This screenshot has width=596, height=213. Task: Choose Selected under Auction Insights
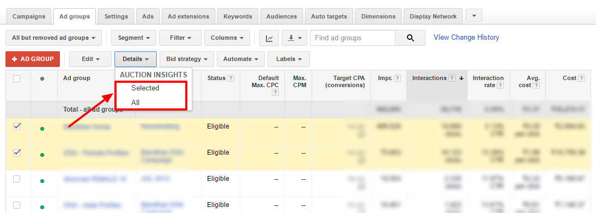(x=145, y=88)
